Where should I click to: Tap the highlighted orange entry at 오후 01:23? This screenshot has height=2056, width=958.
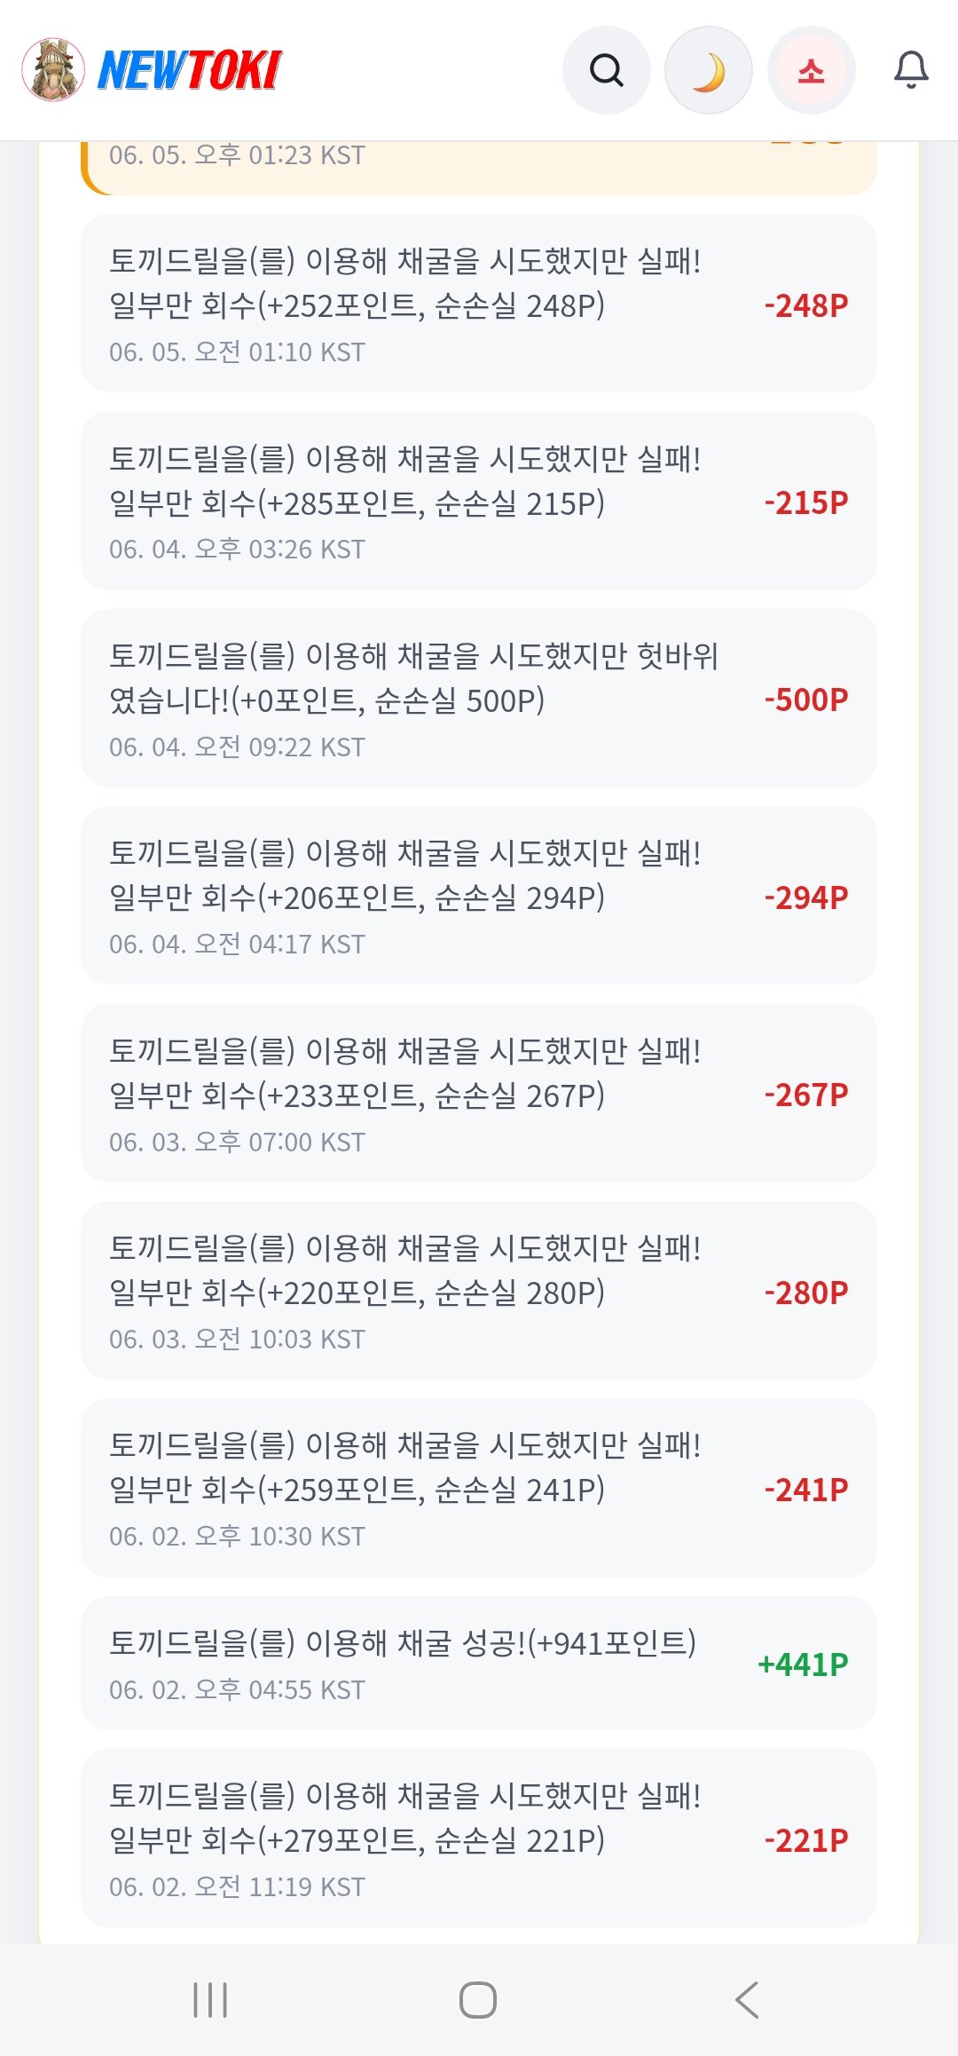(479, 167)
